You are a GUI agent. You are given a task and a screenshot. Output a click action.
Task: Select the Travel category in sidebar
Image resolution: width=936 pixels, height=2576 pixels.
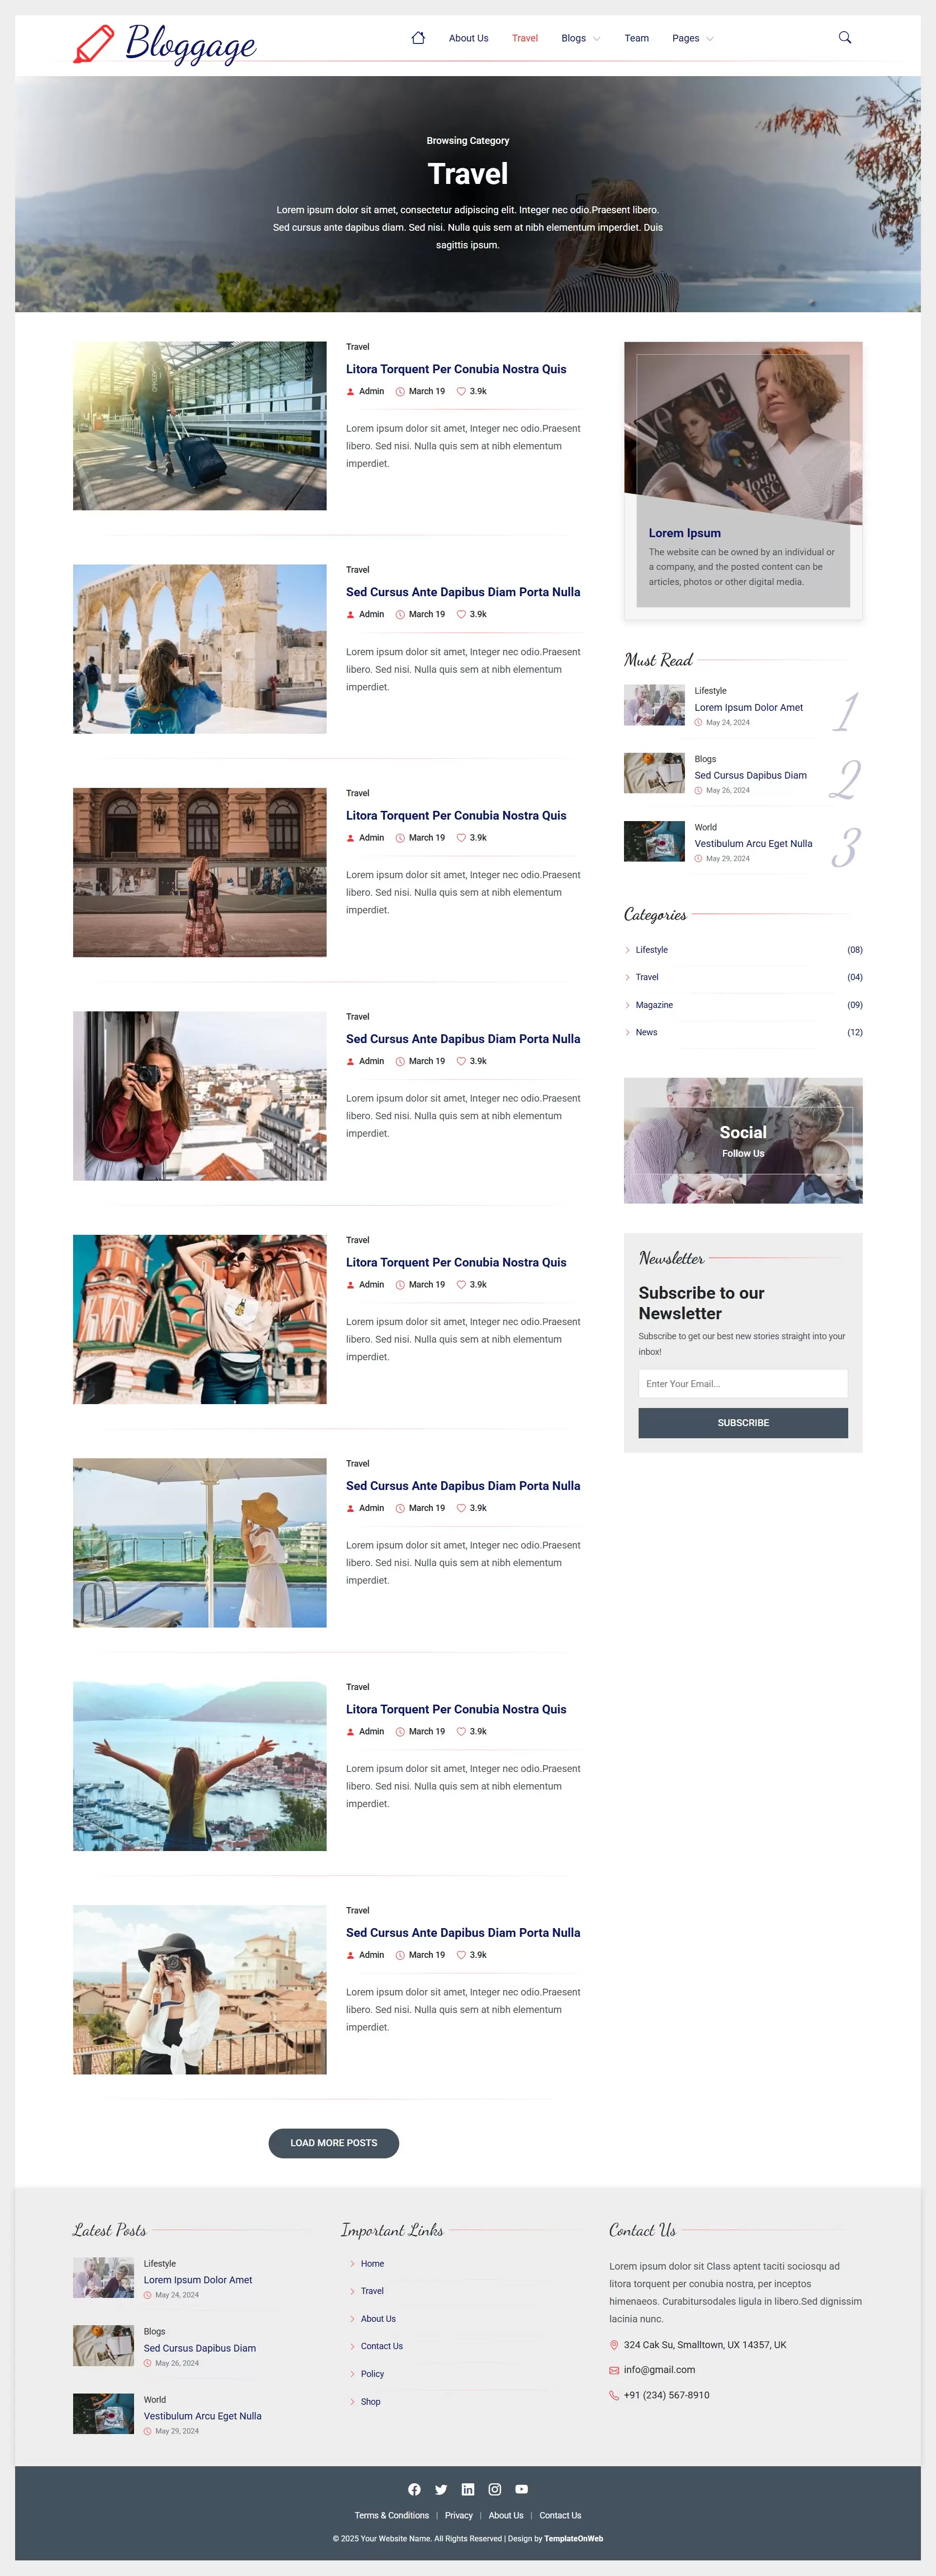[x=646, y=977]
